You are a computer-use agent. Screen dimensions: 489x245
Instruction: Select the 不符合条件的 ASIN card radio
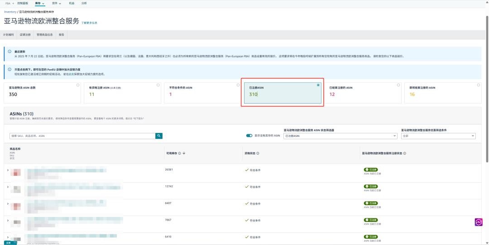pyautogui.click(x=238, y=85)
